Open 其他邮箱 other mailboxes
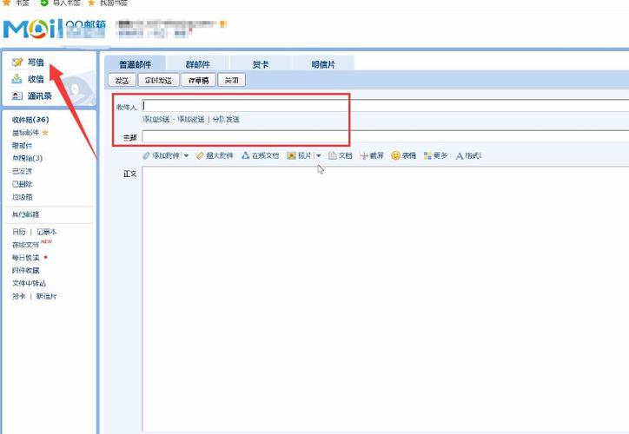The image size is (629, 434). [x=25, y=214]
